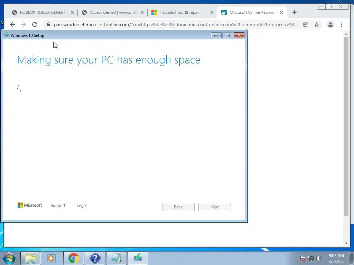Switch to the Access denied tab
354x265 pixels.
113,12
